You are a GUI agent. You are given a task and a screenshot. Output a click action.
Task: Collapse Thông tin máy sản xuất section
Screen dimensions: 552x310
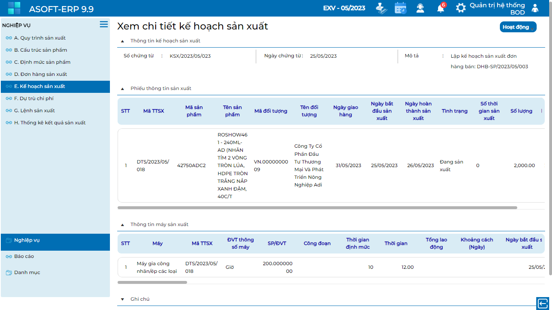[x=122, y=225]
